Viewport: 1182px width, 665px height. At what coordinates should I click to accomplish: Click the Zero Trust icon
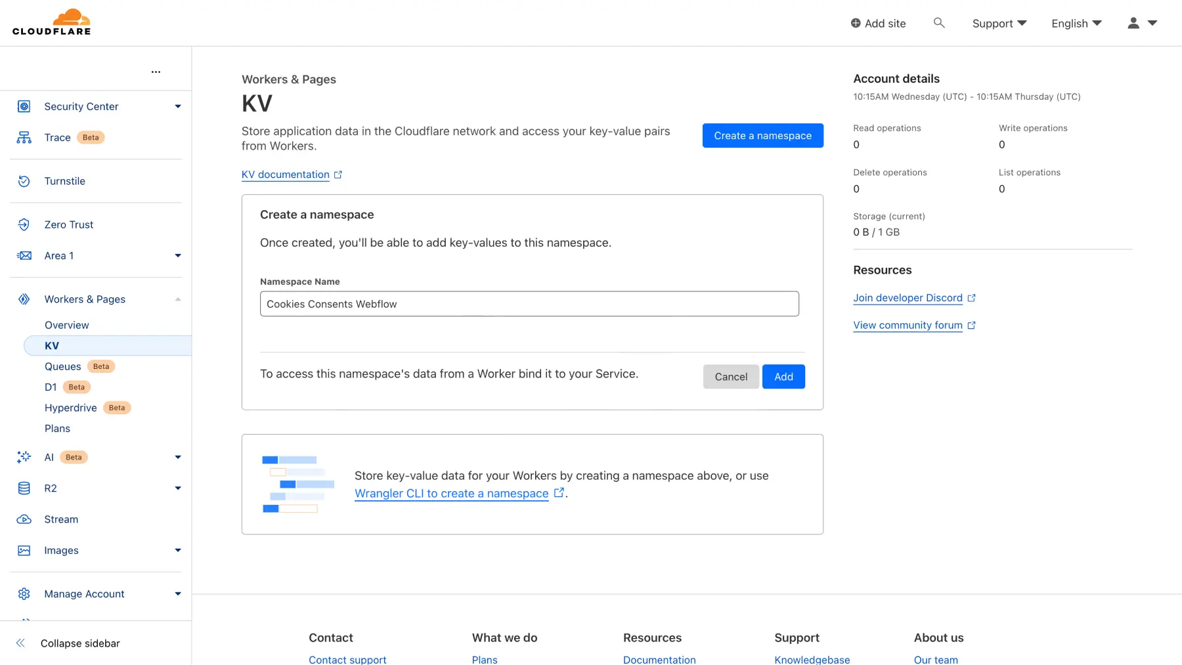pos(24,225)
